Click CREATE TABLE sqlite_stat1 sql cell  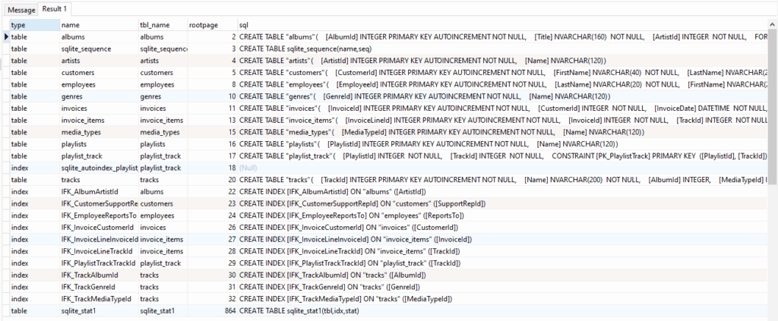pyautogui.click(x=503, y=310)
